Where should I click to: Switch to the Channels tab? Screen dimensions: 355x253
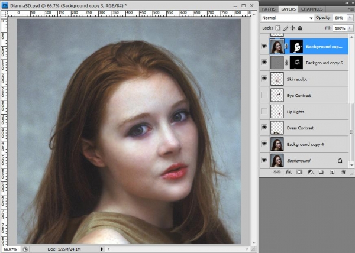(x=312, y=9)
